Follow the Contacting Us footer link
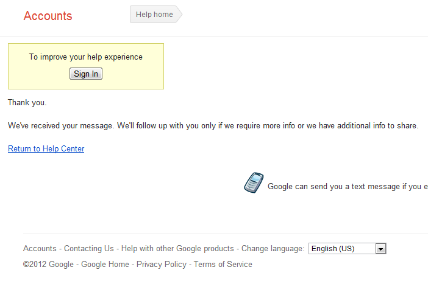 coord(89,248)
